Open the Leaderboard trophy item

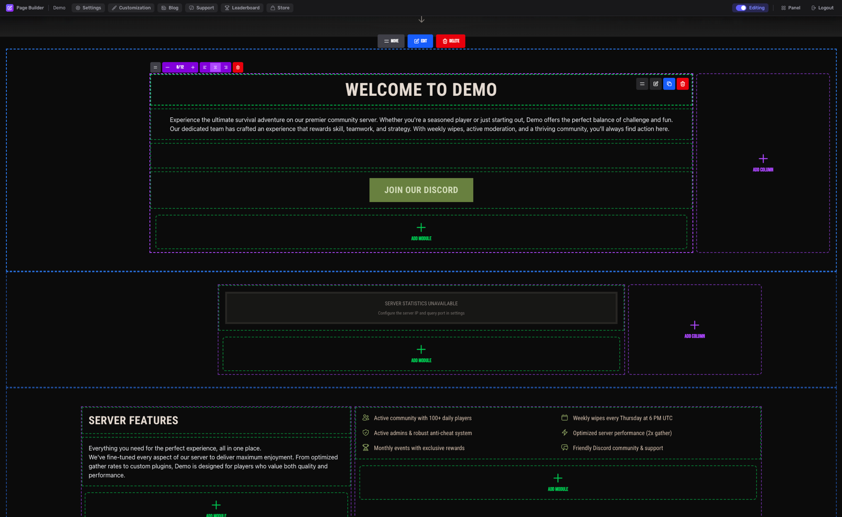(x=242, y=8)
